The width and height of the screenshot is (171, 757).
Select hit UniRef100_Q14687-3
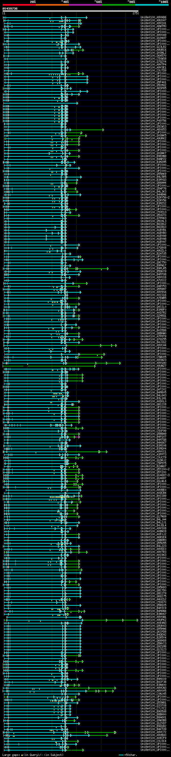[x=155, y=475]
